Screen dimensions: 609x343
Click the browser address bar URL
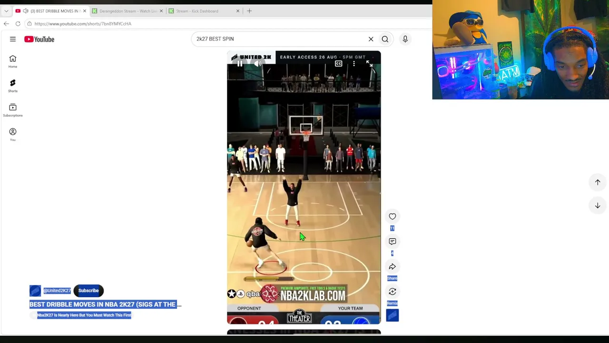point(83,24)
